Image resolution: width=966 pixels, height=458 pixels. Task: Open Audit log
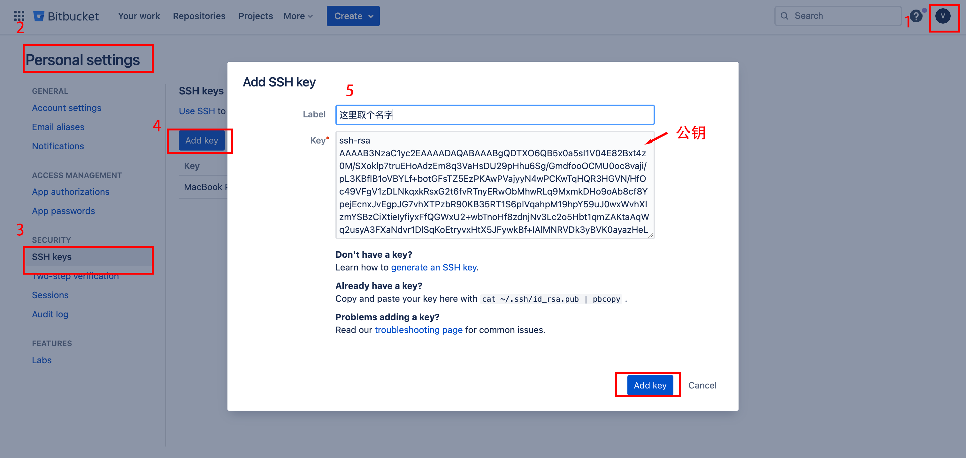50,314
